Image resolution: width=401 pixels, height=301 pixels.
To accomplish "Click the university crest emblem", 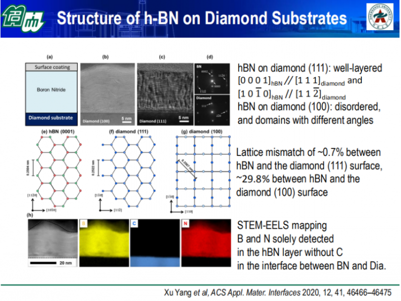I will pyautogui.click(x=381, y=19).
